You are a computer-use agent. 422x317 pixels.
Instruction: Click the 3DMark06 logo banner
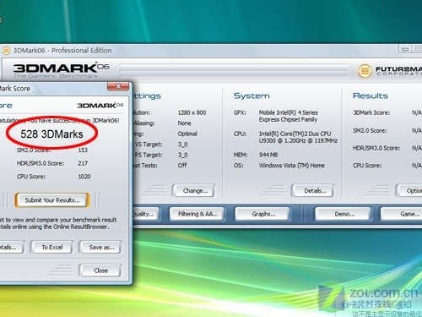[61, 70]
